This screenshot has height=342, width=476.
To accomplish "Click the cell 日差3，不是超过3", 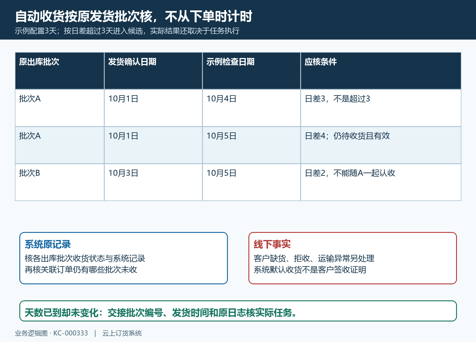I will 381,108.
